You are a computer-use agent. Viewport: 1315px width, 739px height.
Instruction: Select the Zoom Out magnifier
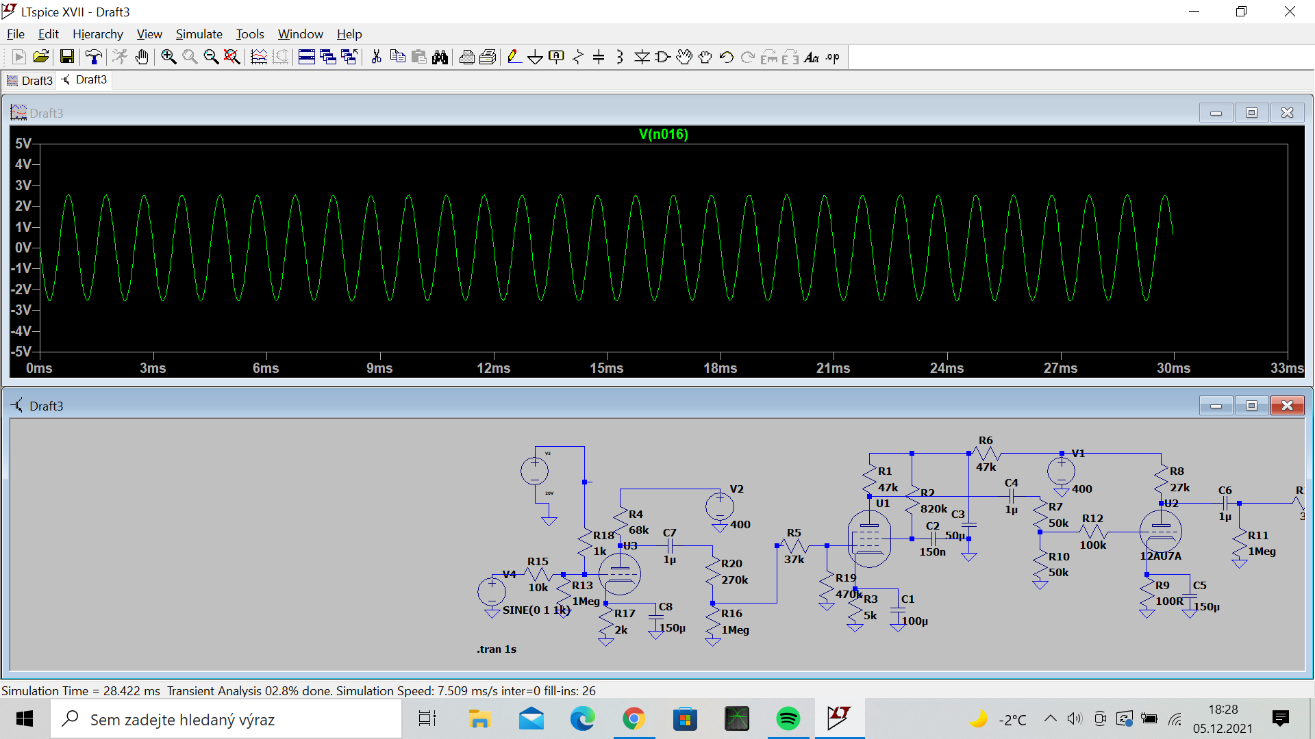coord(211,57)
